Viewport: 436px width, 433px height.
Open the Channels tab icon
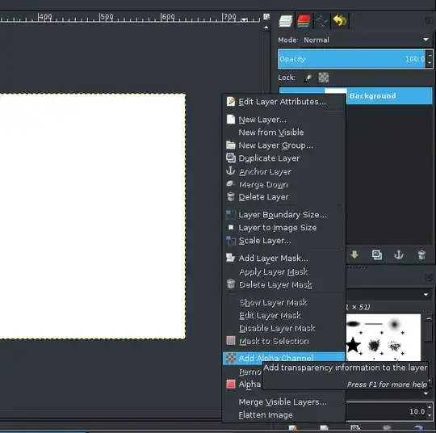304,21
